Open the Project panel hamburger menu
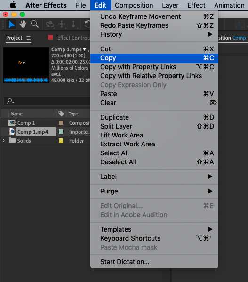Image resolution: width=248 pixels, height=282 pixels. click(29, 38)
